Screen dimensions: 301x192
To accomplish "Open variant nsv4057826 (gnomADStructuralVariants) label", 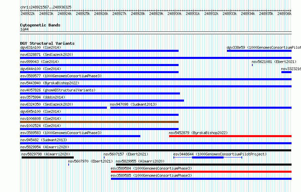I will coord(58,90).
